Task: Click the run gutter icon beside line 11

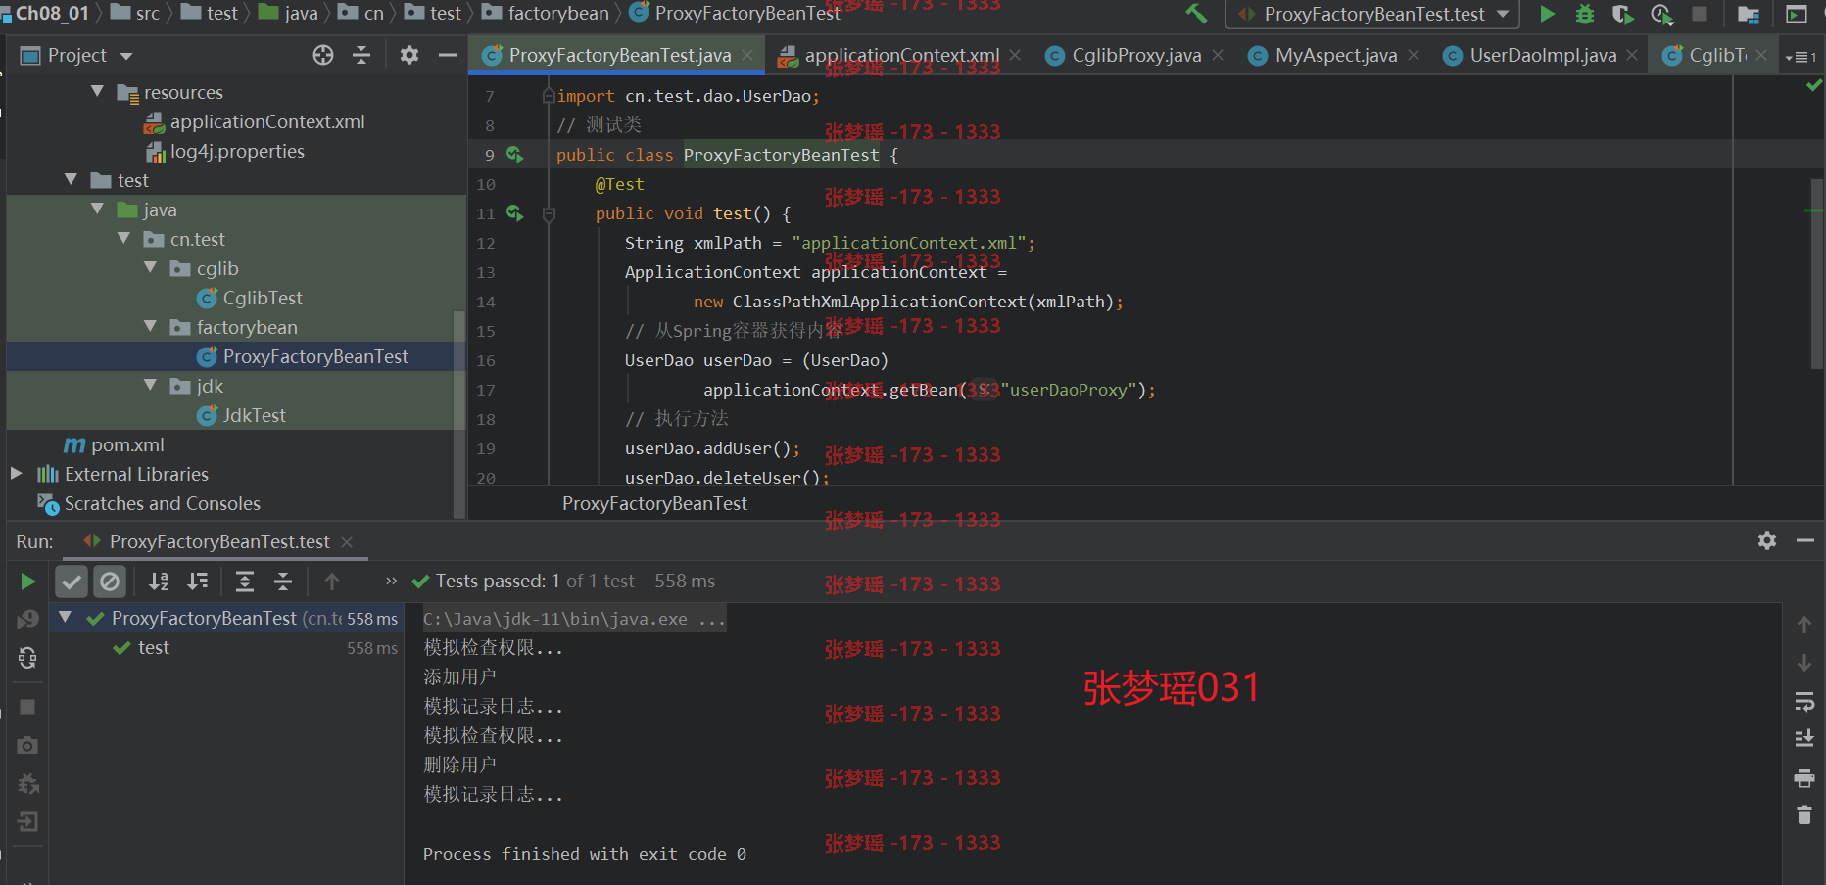Action: pyautogui.click(x=514, y=213)
